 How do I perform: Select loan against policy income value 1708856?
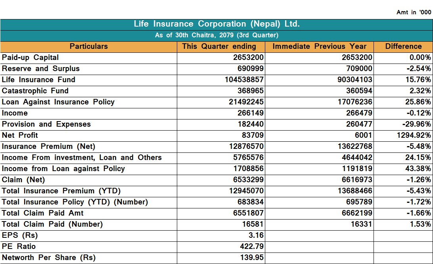pyautogui.click(x=249, y=169)
